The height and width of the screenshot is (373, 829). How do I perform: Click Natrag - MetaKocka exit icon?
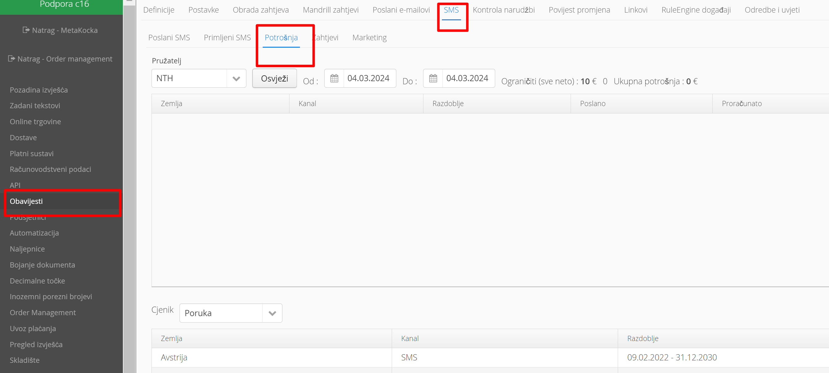pyautogui.click(x=26, y=30)
